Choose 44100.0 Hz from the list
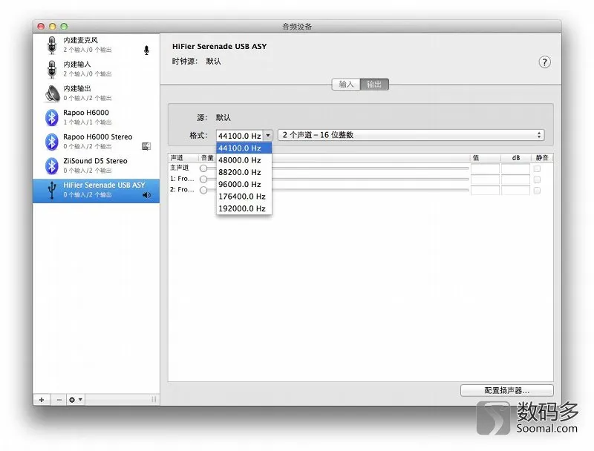This screenshot has height=451, width=594. pyautogui.click(x=244, y=148)
